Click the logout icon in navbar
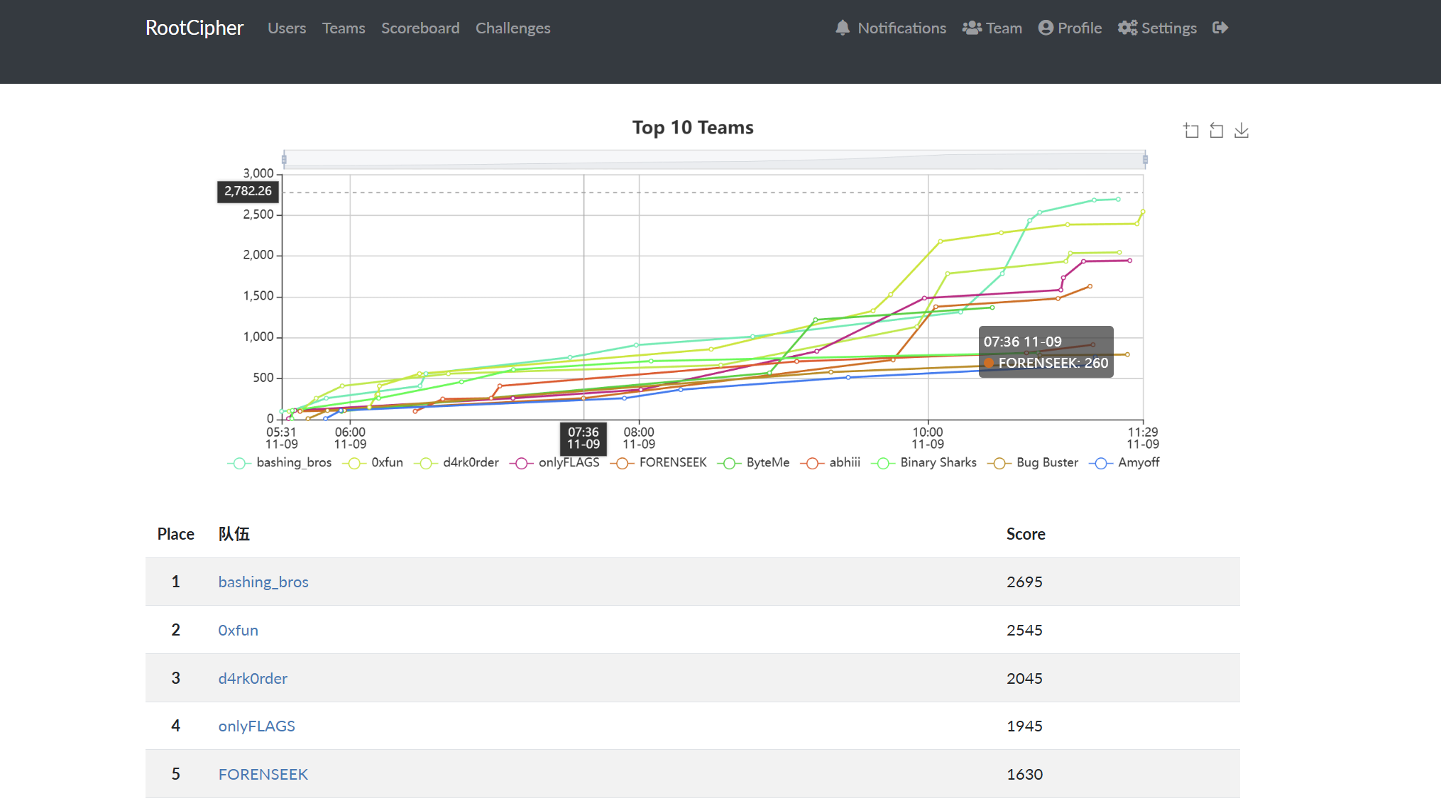This screenshot has width=1441, height=801. click(x=1220, y=28)
